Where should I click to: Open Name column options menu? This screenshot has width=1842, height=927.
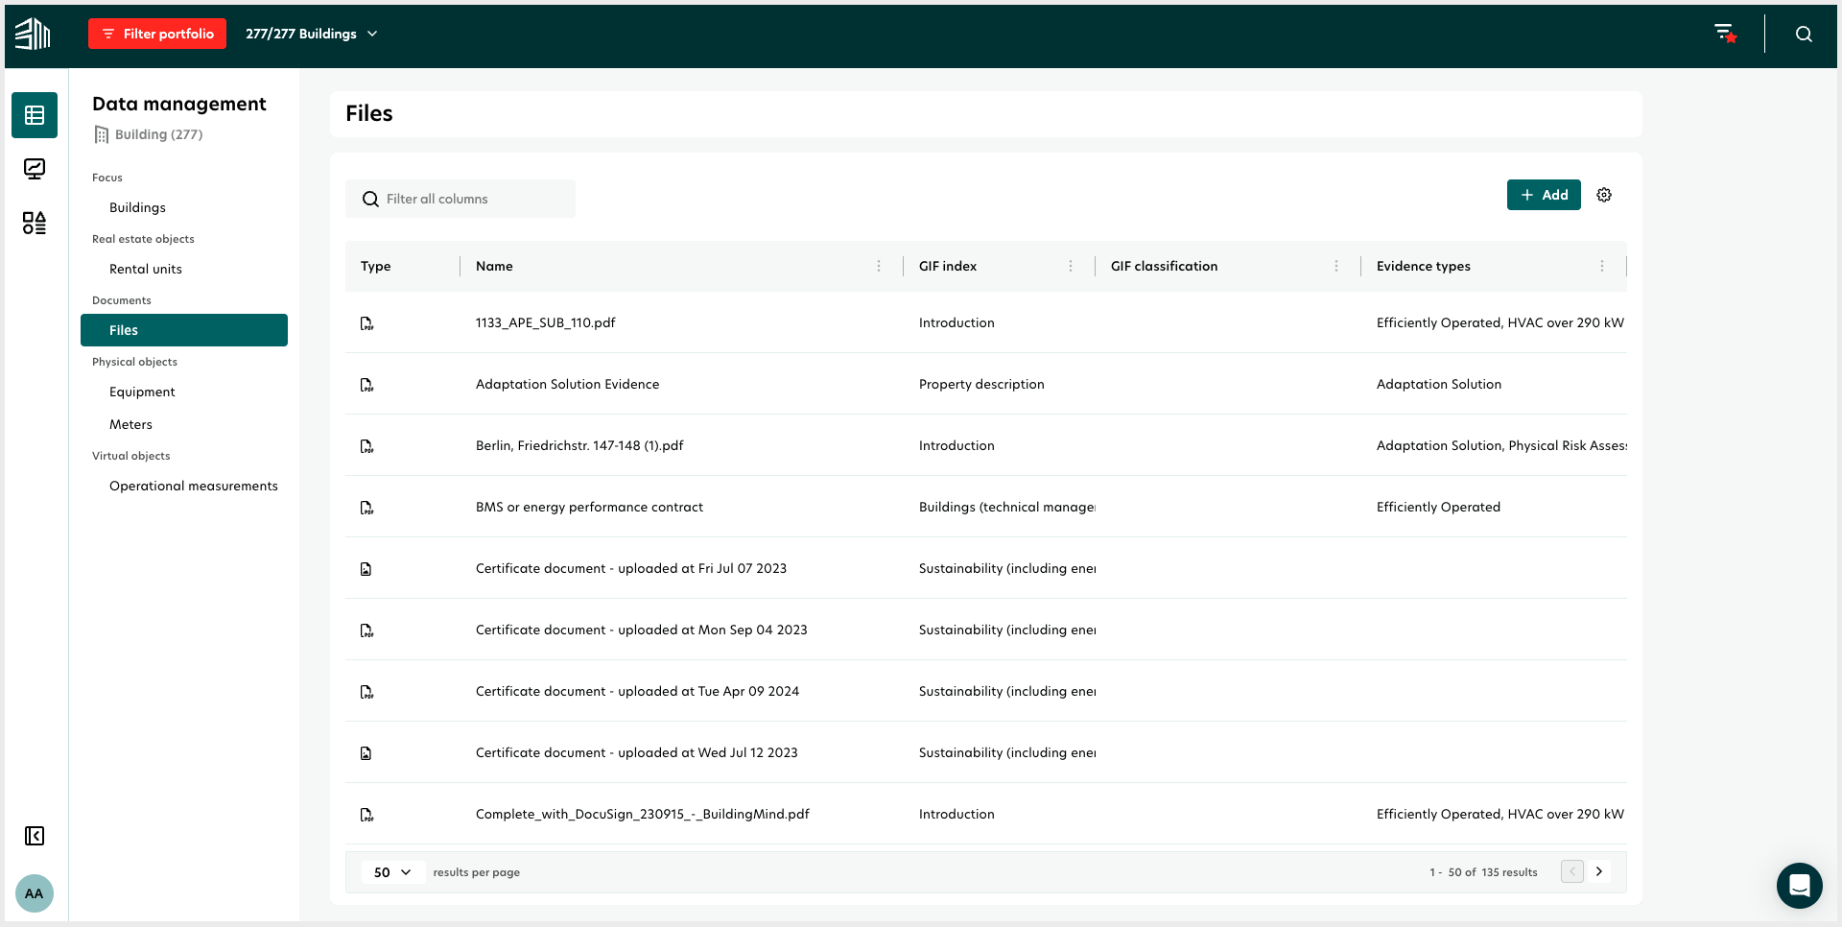tap(879, 266)
